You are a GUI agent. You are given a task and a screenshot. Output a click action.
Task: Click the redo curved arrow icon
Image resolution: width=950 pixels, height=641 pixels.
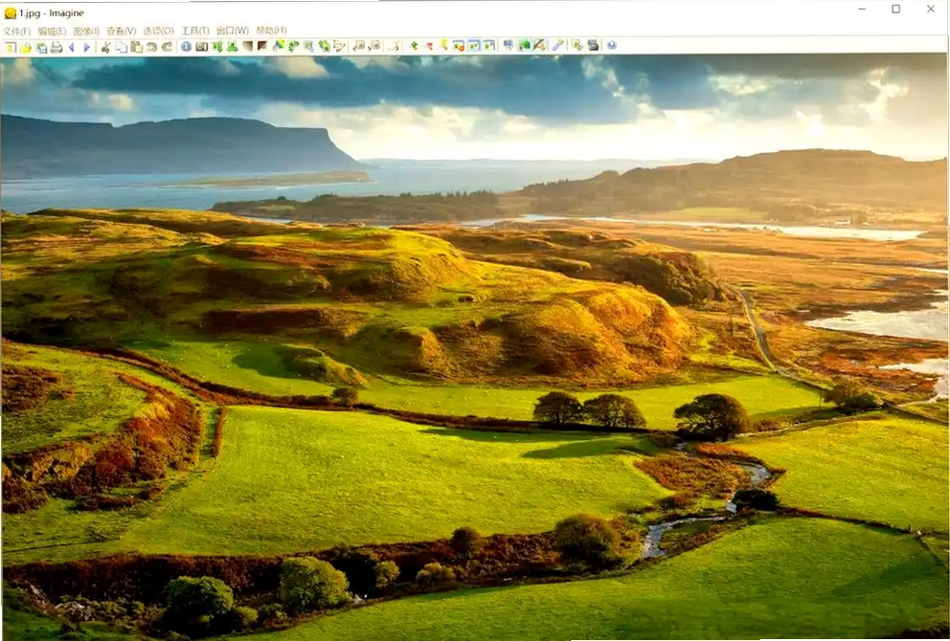tap(167, 47)
